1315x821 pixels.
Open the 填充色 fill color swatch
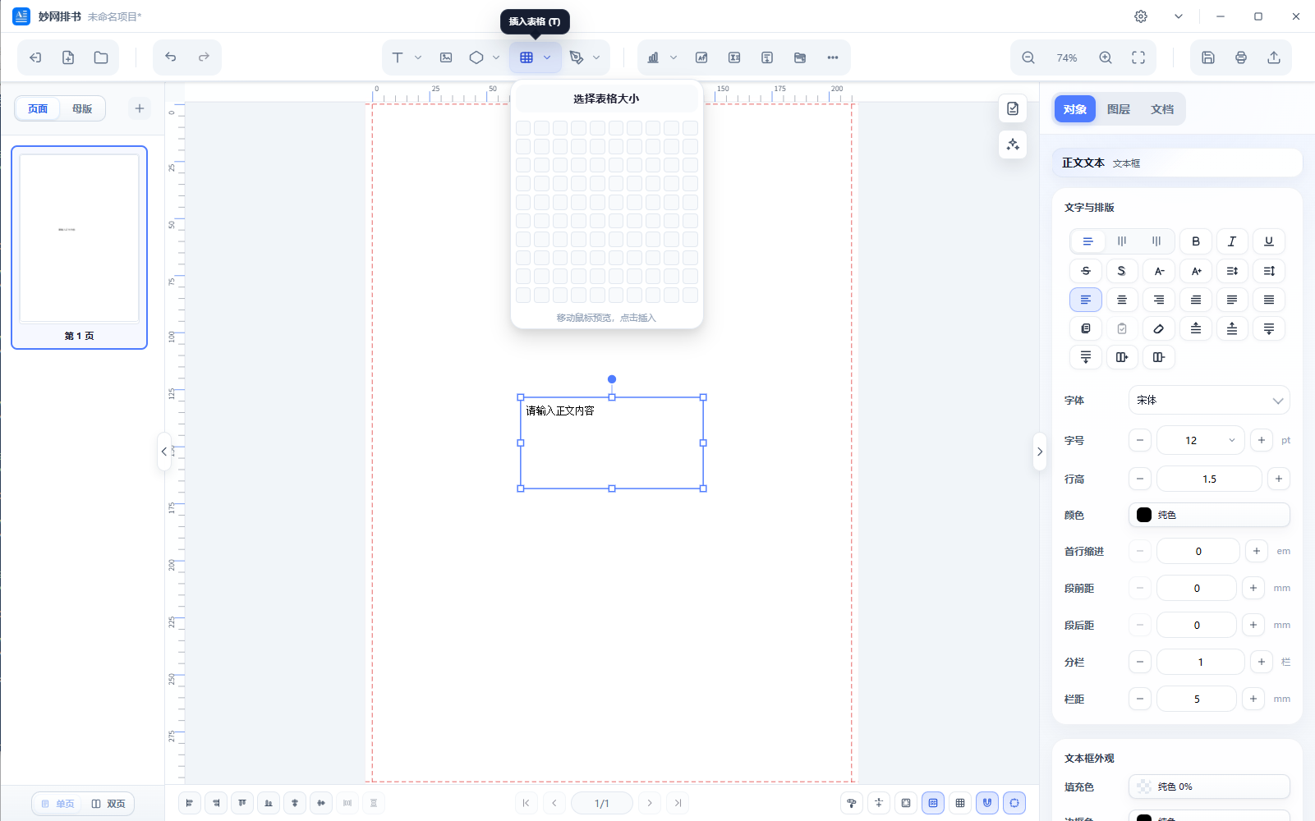coord(1209,787)
